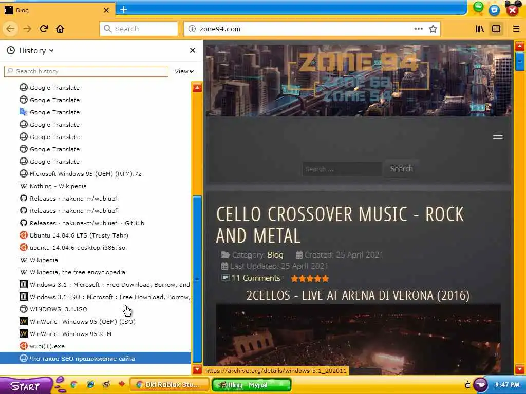The height and width of the screenshot is (394, 526).
Task: Open the View sort dropdown
Action: 184,71
